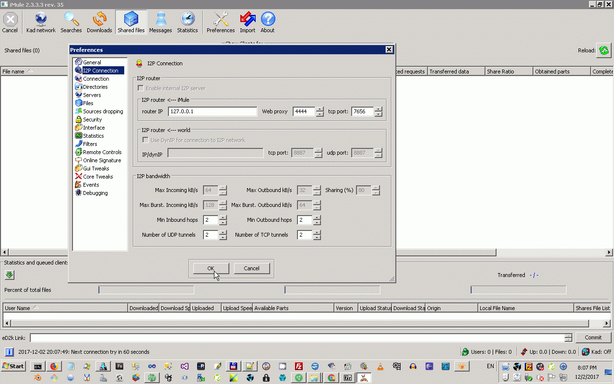Confirm preferences with OK button

point(211,268)
